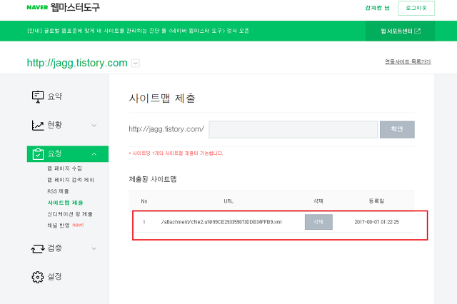Click the 설정 menu label
457x304 pixels.
point(55,277)
